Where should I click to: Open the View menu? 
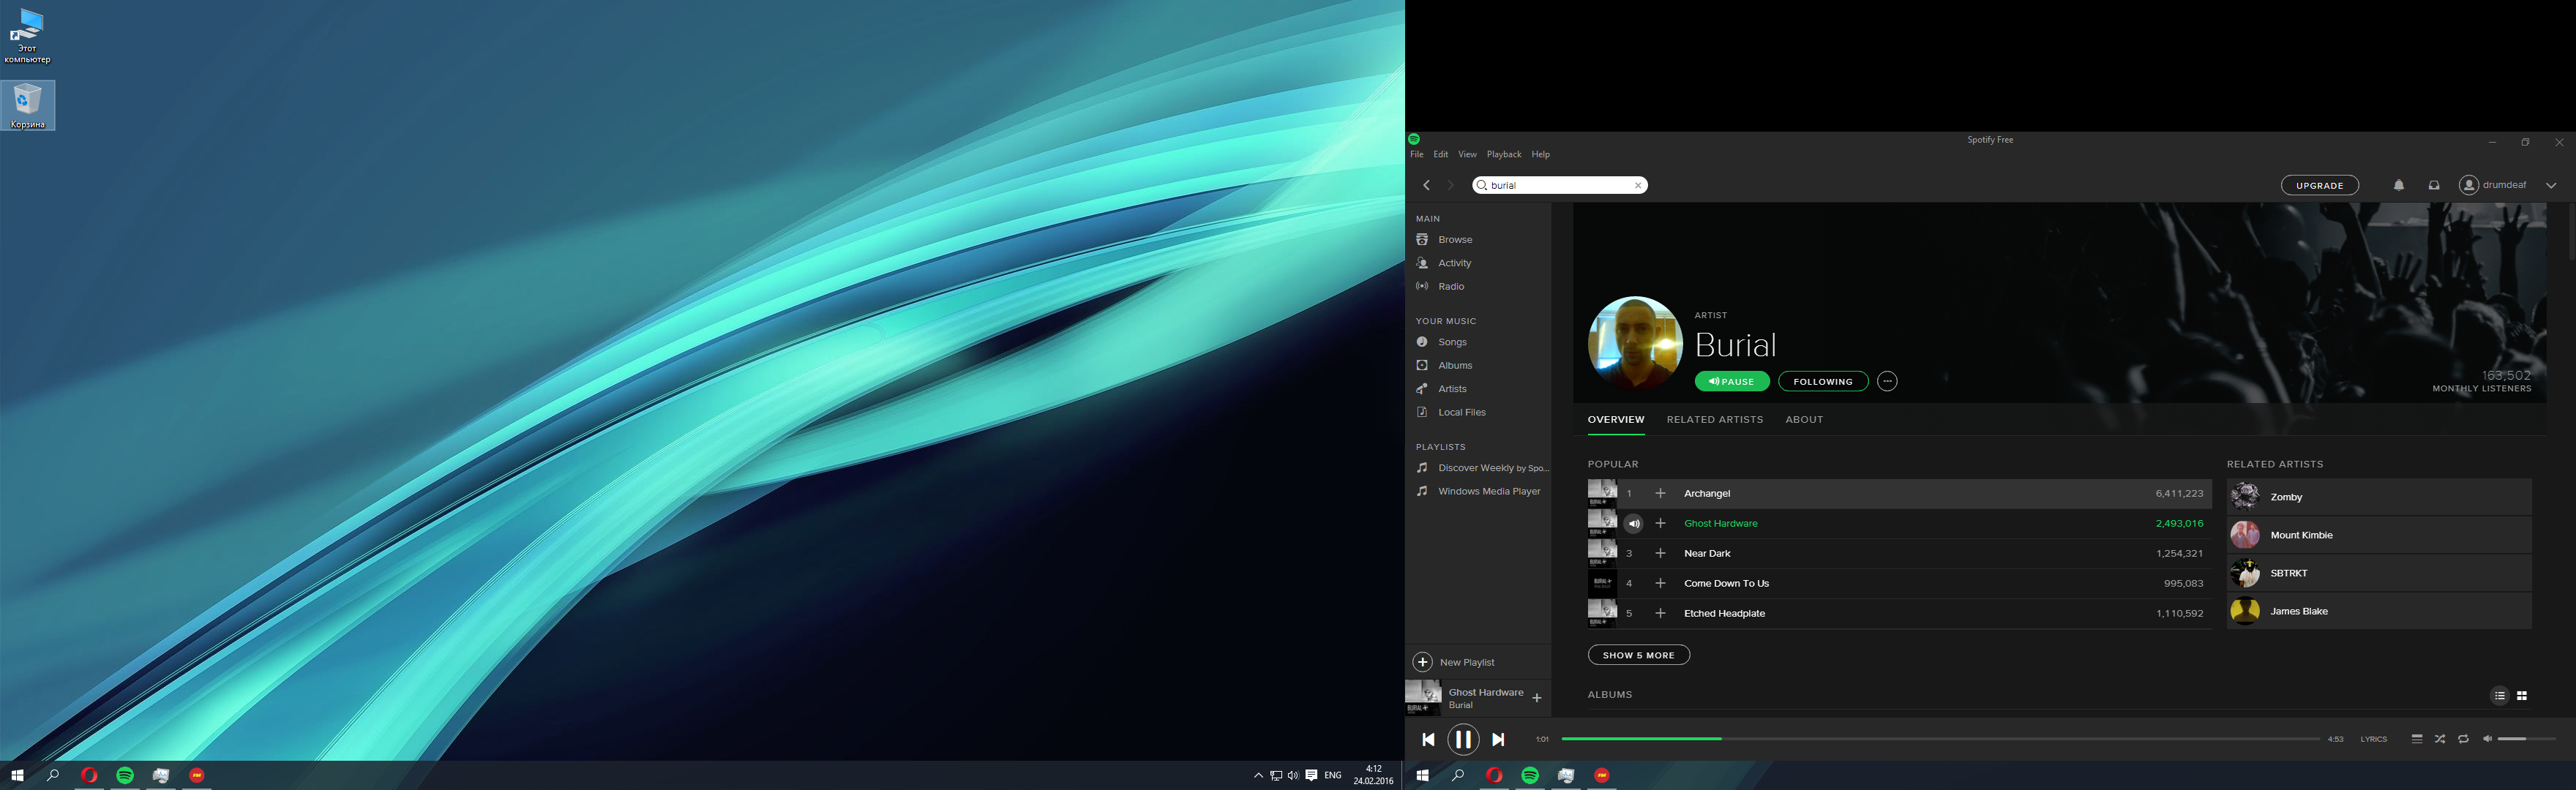1467,155
